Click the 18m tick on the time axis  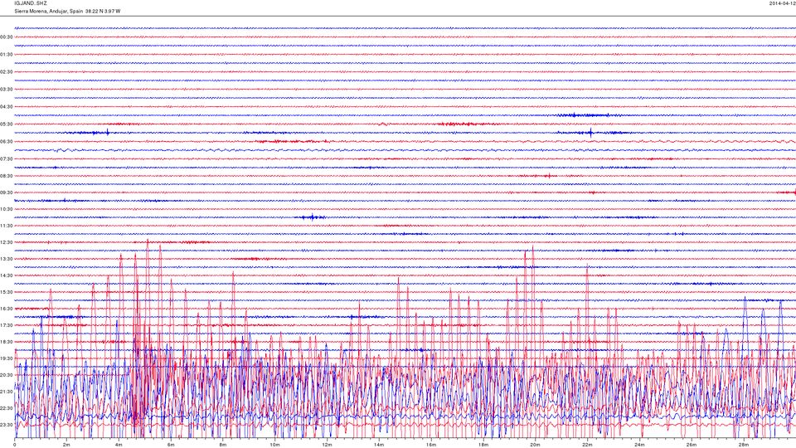tap(483, 445)
